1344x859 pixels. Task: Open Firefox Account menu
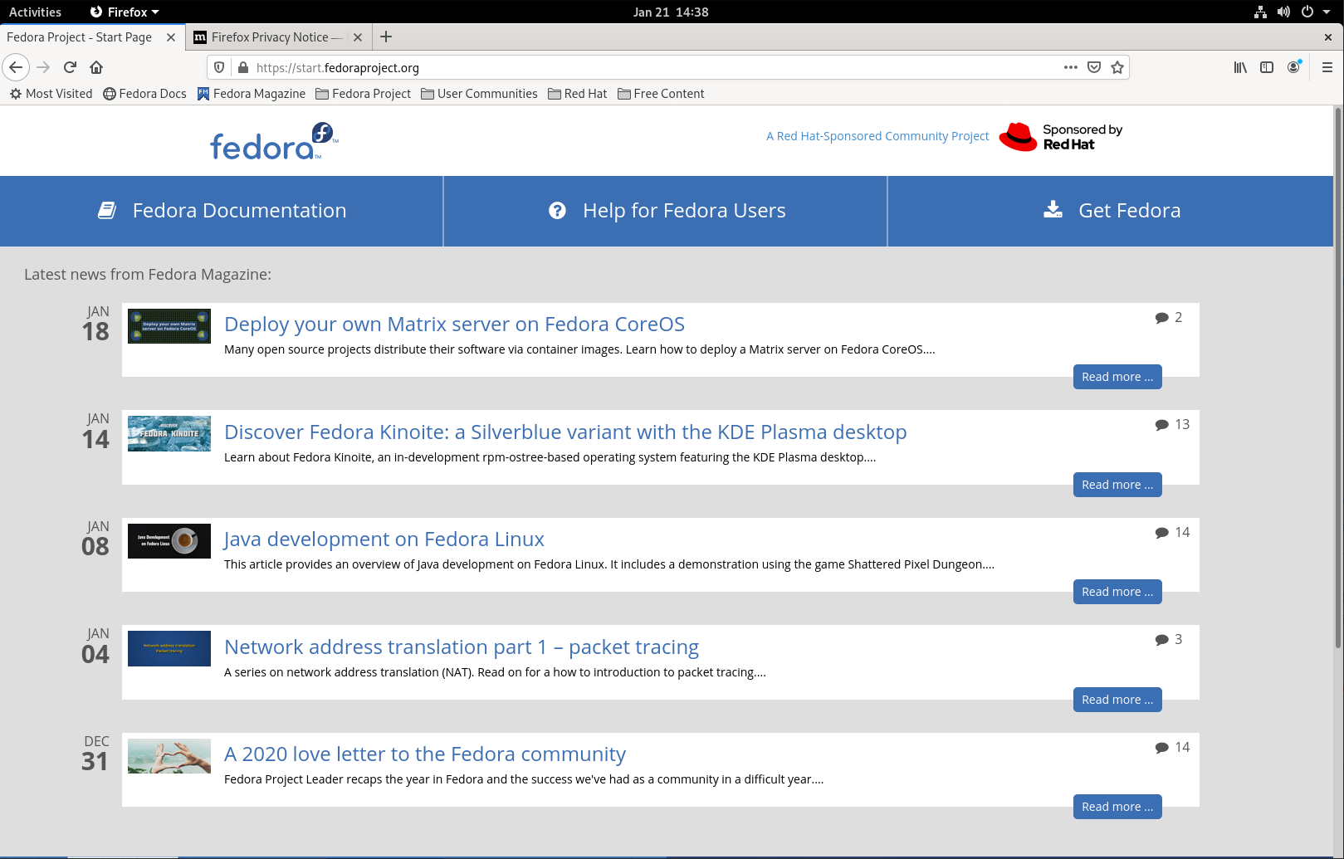pos(1294,67)
